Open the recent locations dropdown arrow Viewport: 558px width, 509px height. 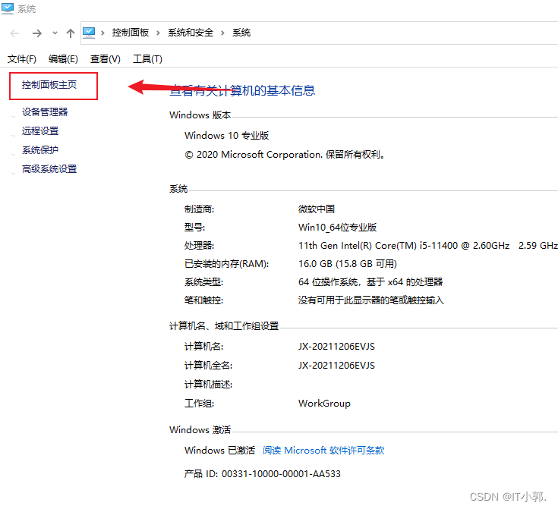tap(55, 33)
